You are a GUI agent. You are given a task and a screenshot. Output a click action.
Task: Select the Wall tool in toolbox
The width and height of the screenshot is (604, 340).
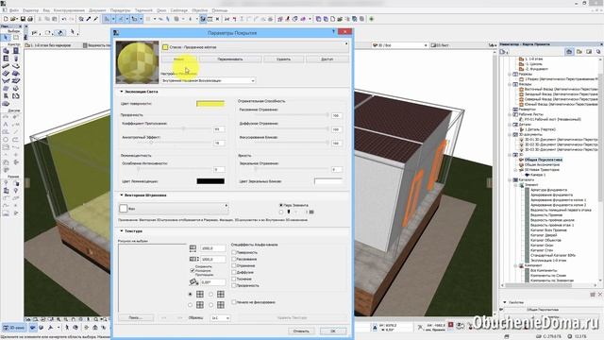6,50
